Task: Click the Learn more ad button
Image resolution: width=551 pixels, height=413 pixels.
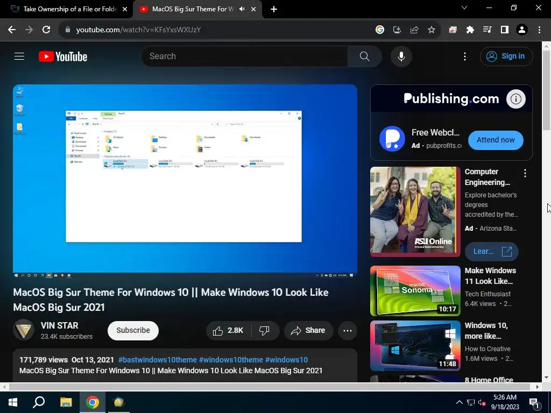Action: (491, 252)
